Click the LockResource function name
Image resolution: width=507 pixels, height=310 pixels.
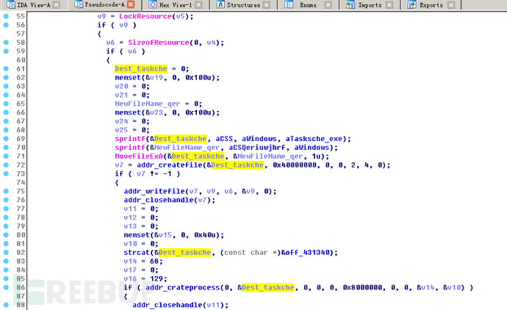pos(145,16)
